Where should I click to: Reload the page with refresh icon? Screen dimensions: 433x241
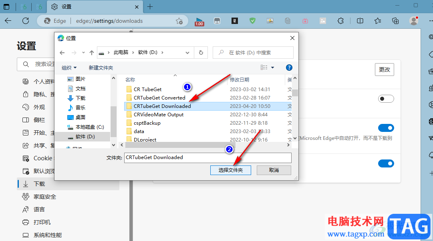coord(26,21)
